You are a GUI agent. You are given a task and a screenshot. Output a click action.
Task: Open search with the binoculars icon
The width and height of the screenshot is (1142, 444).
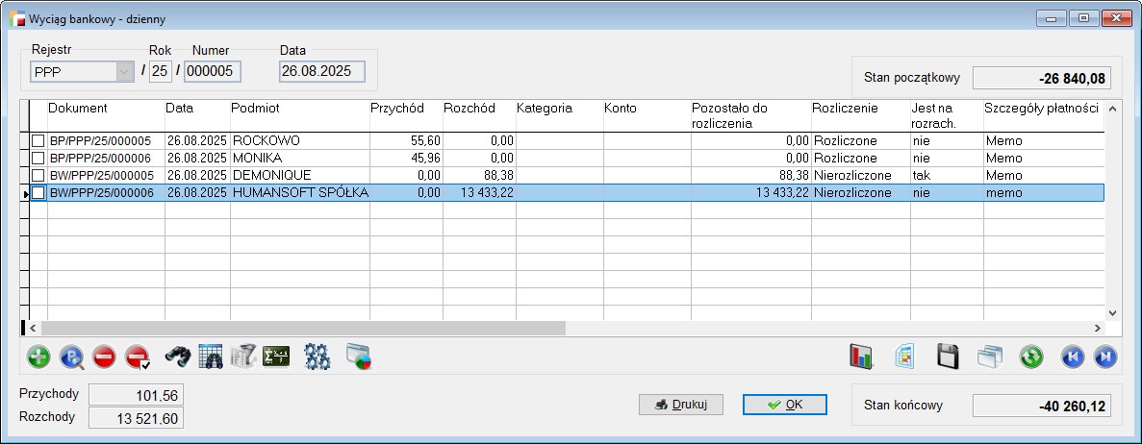coord(178,358)
